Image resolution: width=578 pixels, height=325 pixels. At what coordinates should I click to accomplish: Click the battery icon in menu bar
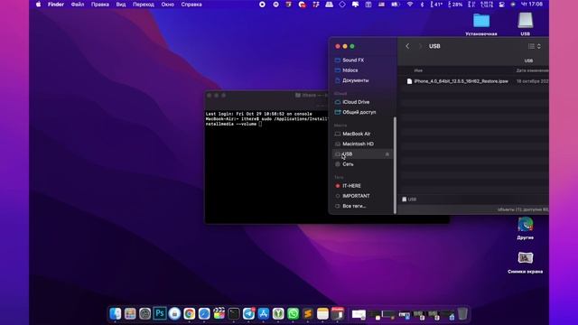[396, 5]
